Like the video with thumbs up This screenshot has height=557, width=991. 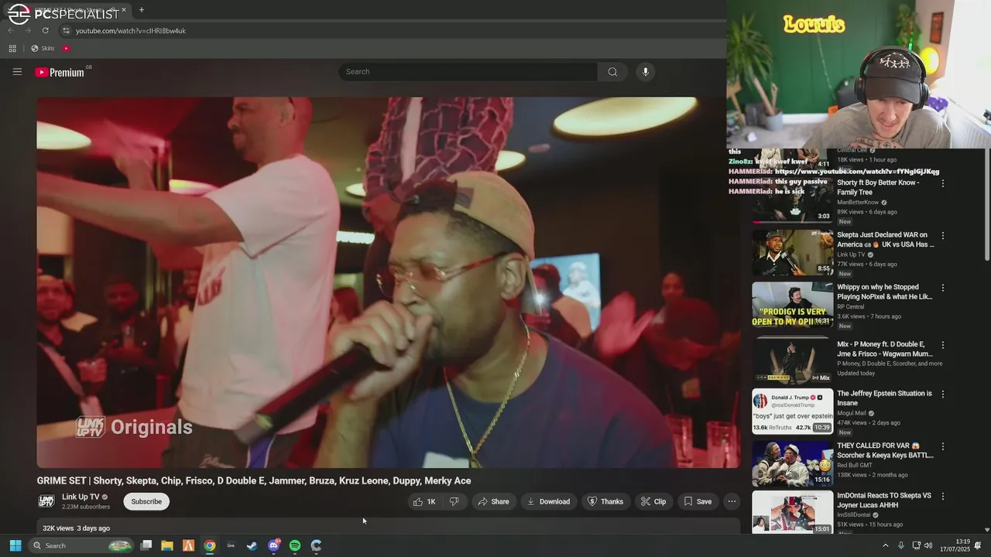point(425,501)
